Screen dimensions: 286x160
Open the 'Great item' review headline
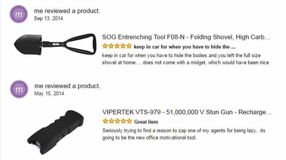click(x=146, y=122)
